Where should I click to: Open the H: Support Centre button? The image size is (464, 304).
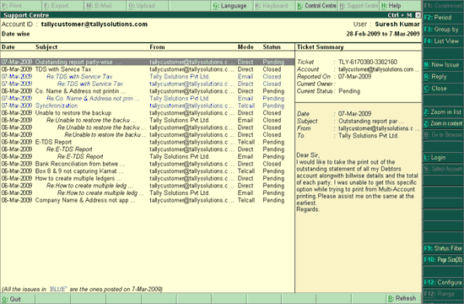tap(359, 6)
